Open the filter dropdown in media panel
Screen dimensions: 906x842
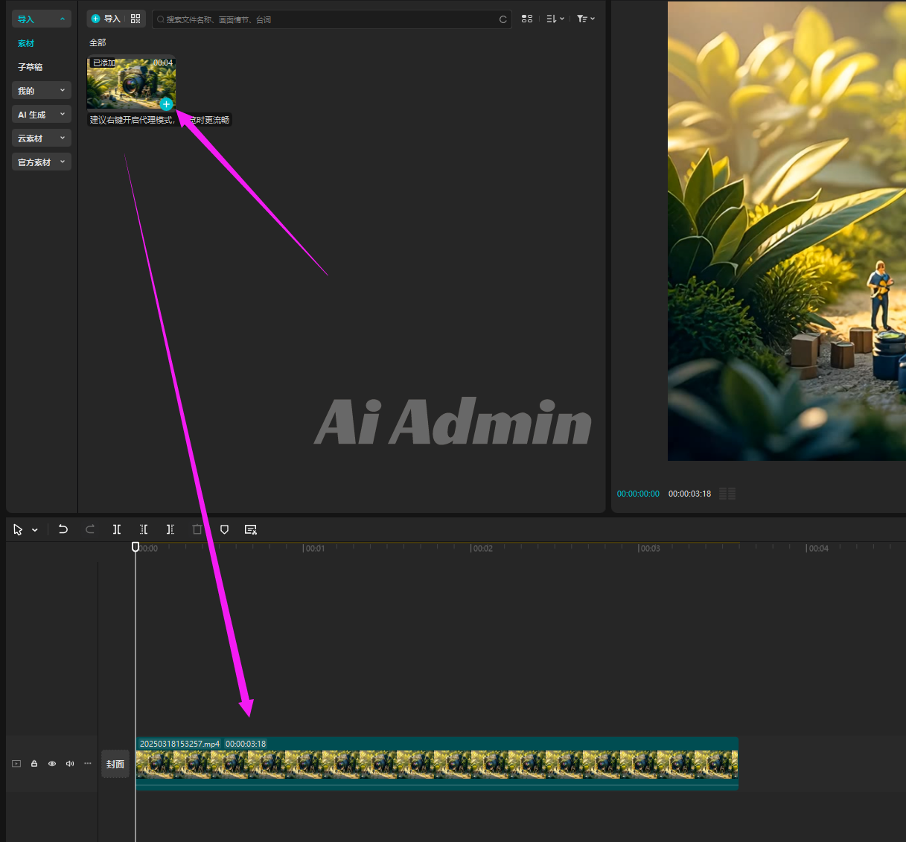[586, 19]
